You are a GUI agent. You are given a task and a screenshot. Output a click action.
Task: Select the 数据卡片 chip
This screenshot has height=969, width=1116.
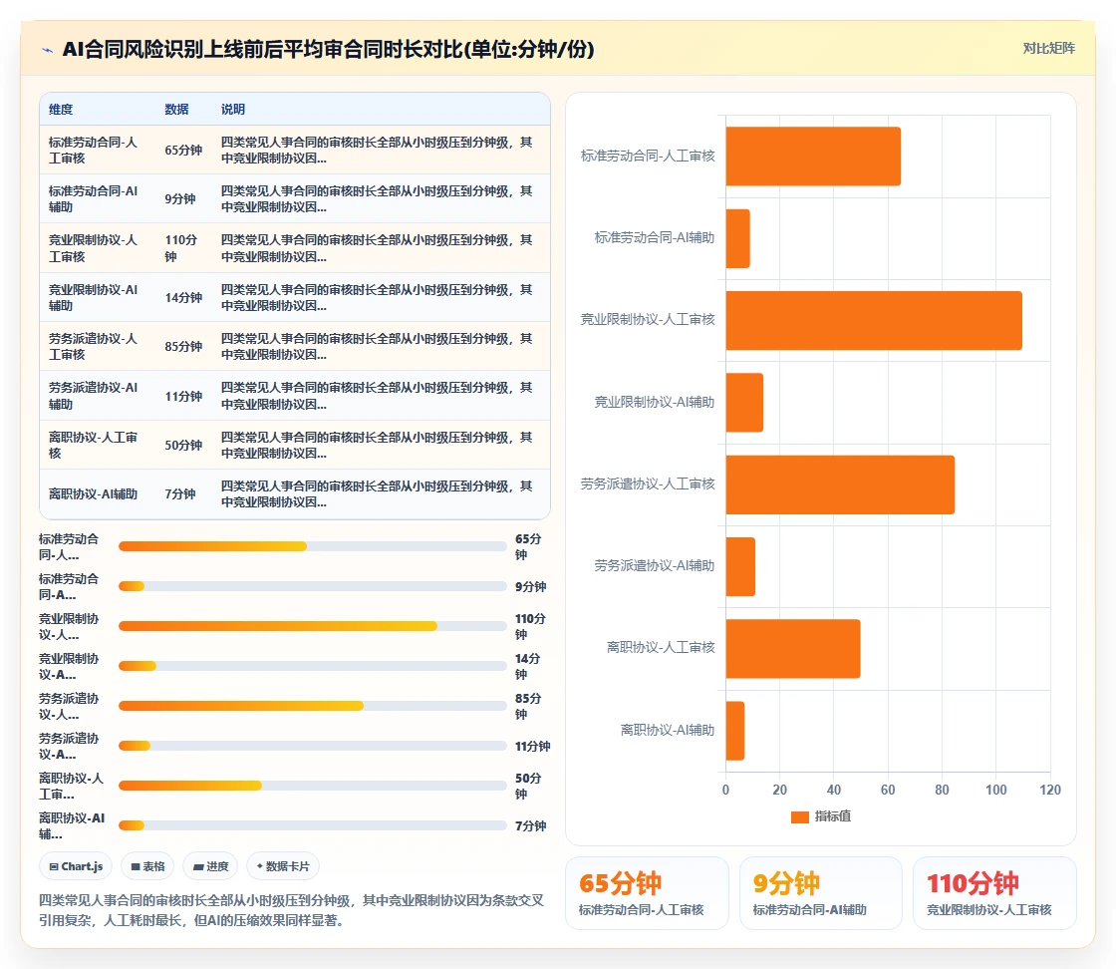click(x=283, y=866)
